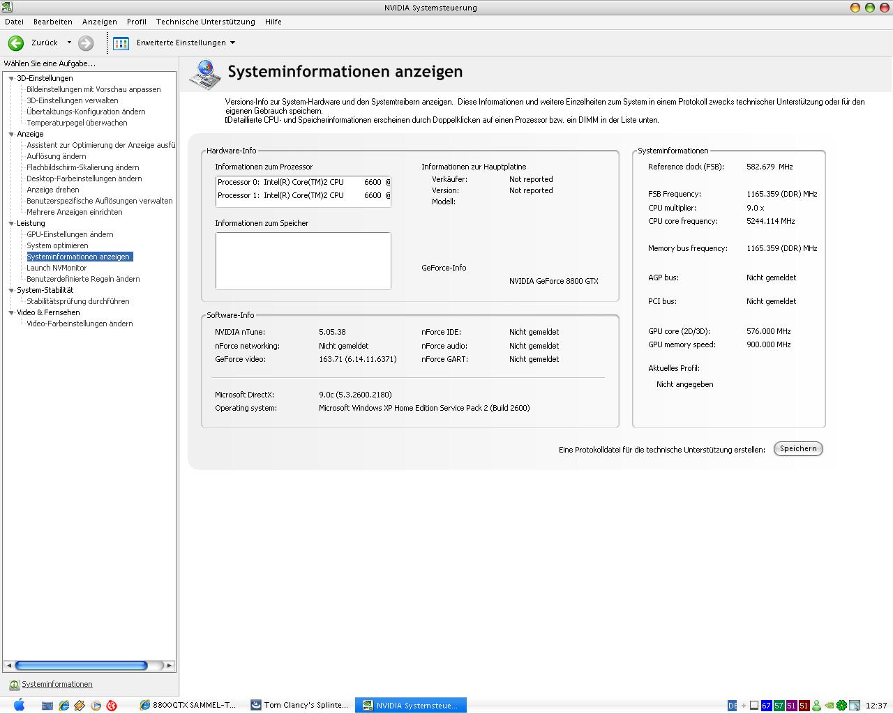This screenshot has width=893, height=714.
Task: Launch Internet Explorer from quick launch
Action: (x=63, y=706)
